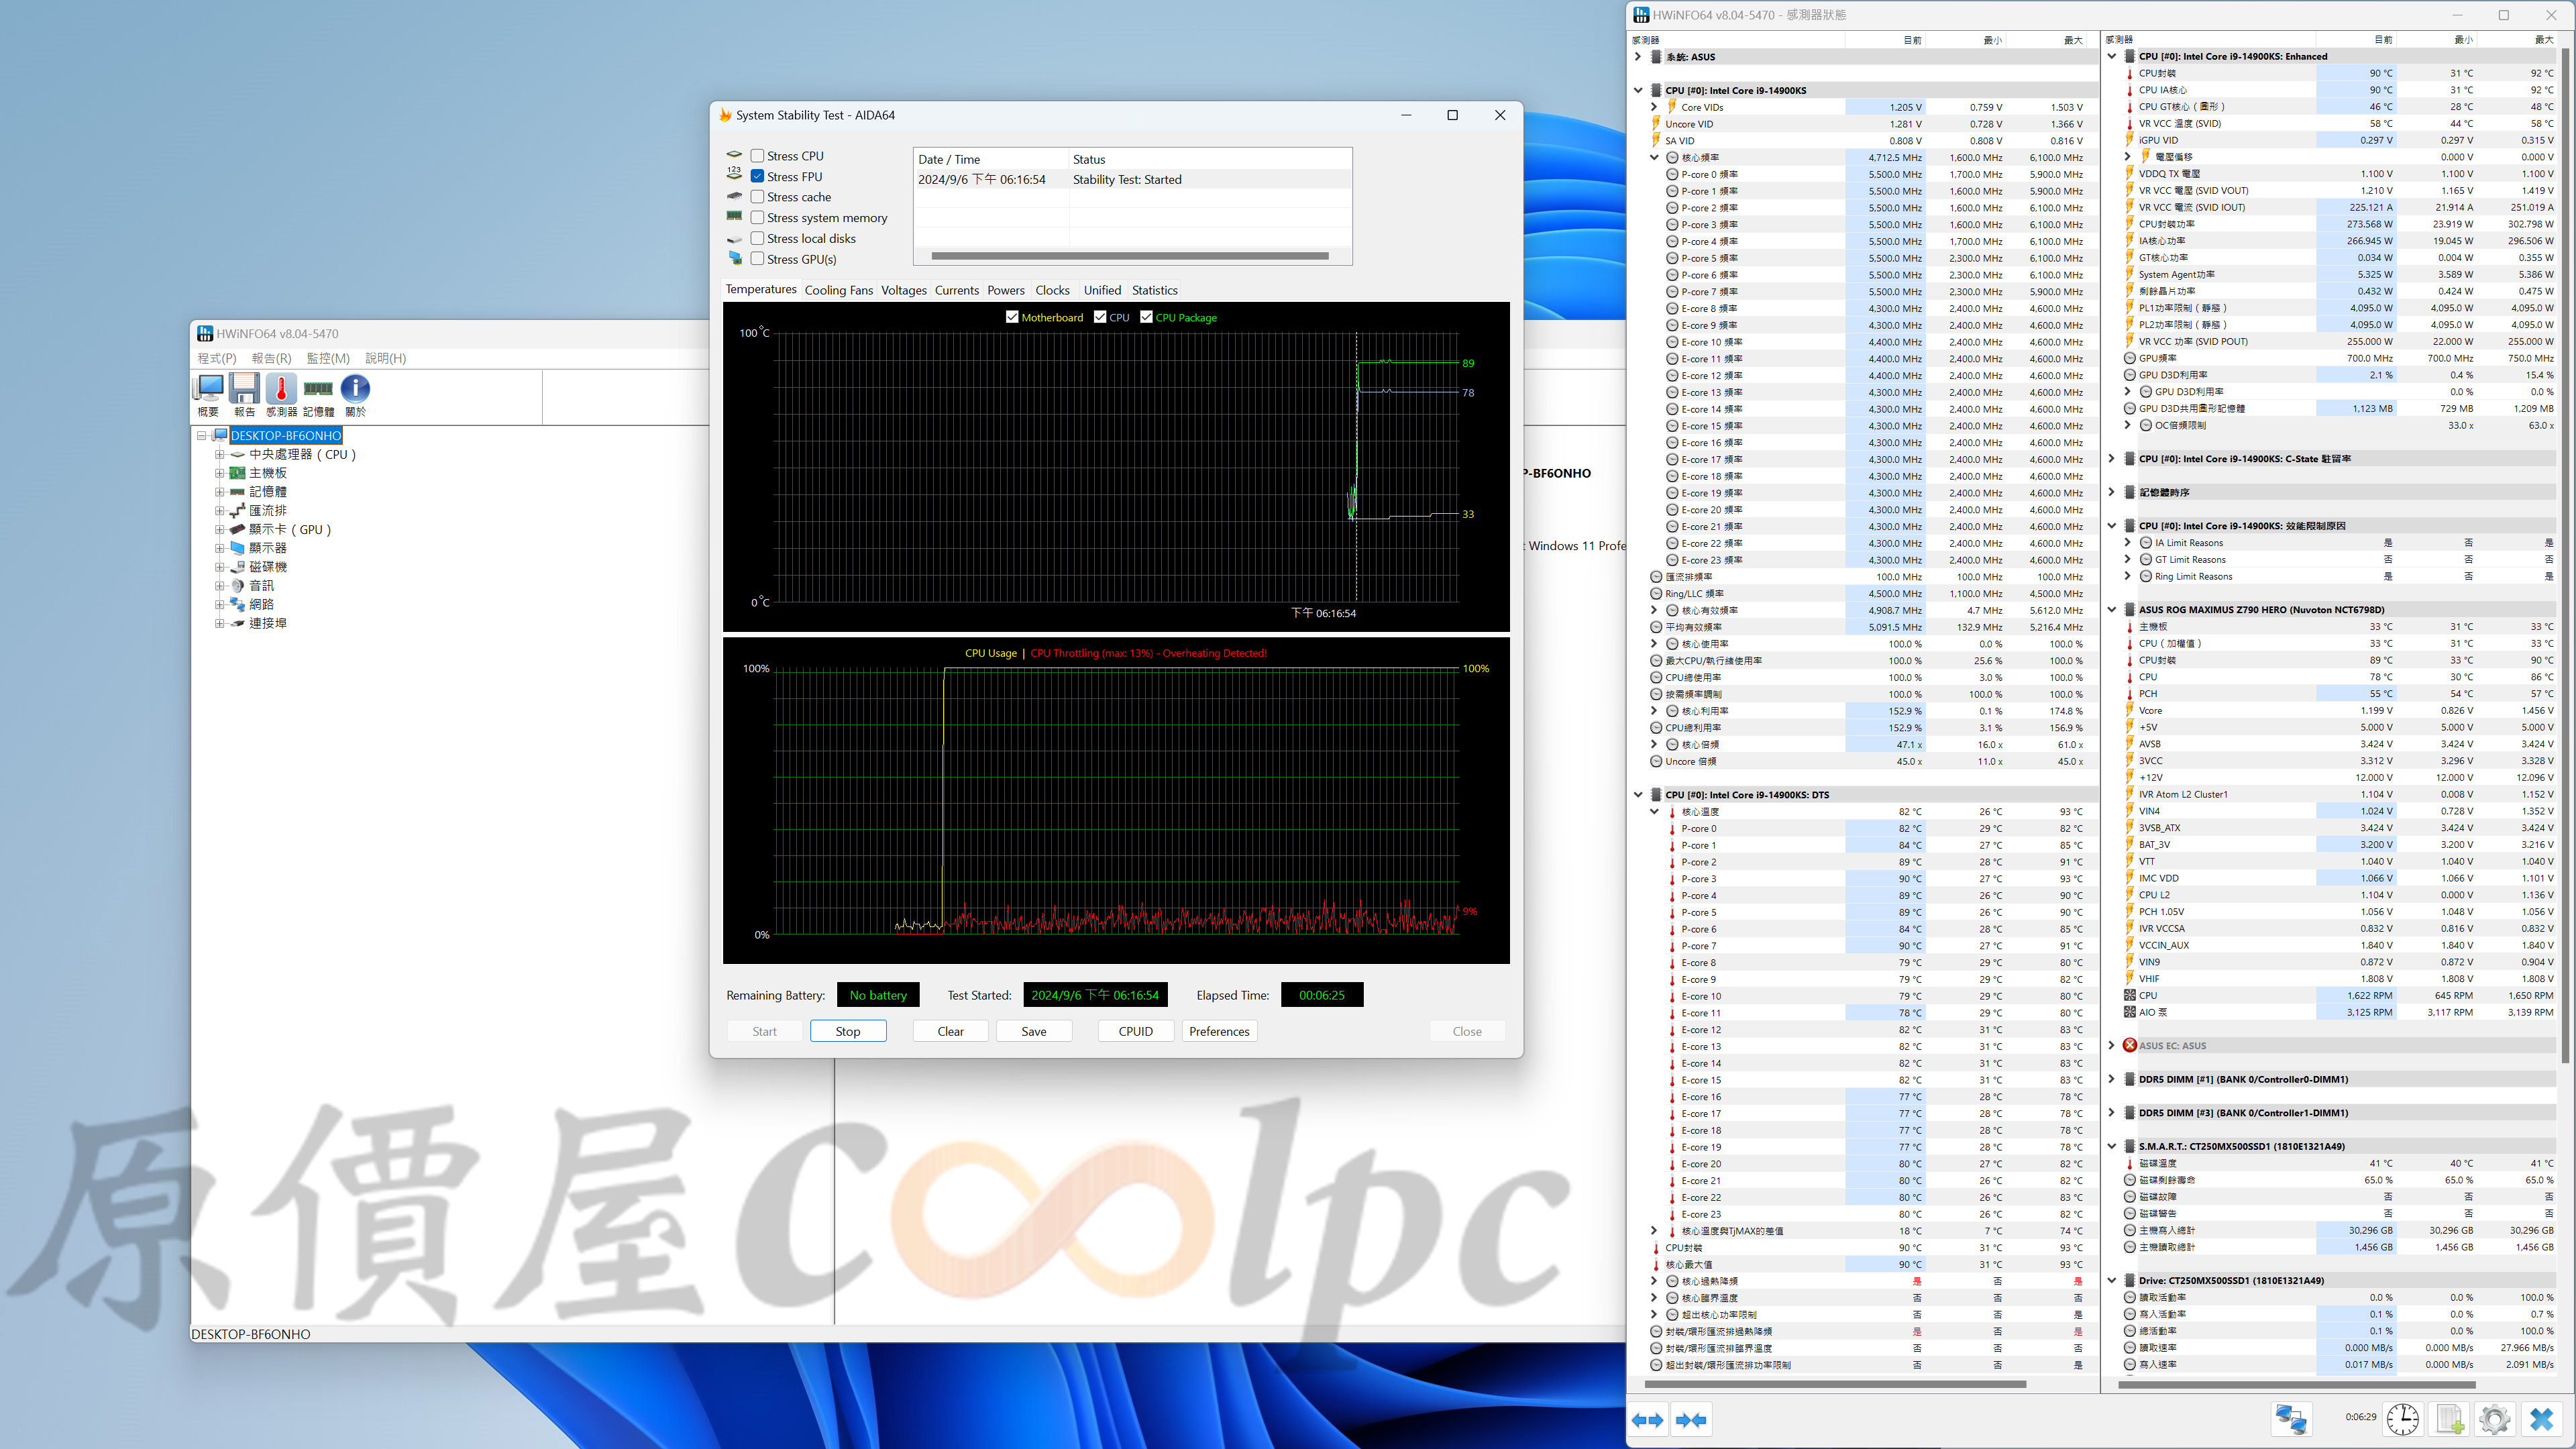The image size is (2576, 1449).
Task: Click the collapse columns arrows icon
Action: pos(1691,1420)
